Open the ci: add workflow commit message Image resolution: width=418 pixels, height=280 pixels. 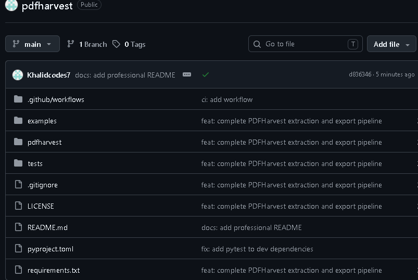pos(227,99)
